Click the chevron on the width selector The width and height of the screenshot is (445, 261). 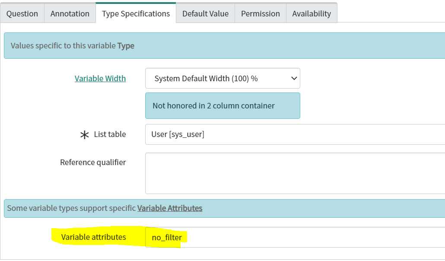pyautogui.click(x=293, y=78)
